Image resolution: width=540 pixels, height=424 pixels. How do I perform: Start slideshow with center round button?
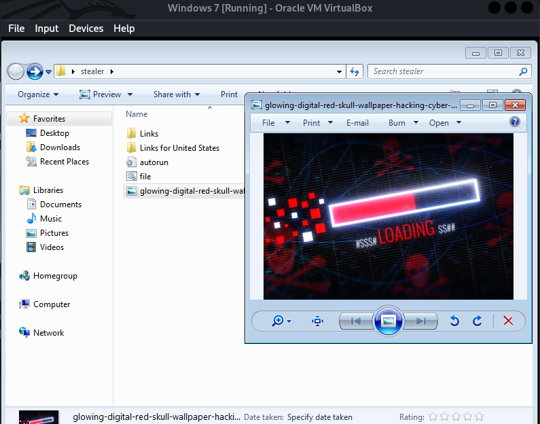point(388,321)
